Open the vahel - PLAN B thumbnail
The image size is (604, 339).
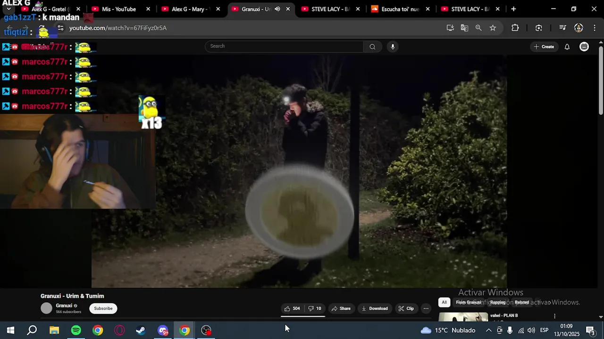463,316
